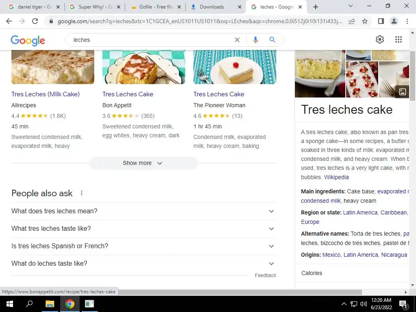416x312 pixels.
Task: Click the vertical page scrollbar thumb
Action: point(412,76)
